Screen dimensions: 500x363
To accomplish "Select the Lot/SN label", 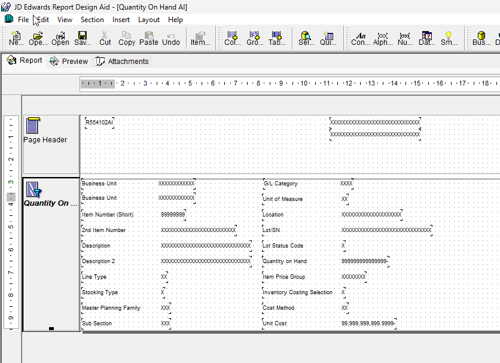I will [x=271, y=230].
